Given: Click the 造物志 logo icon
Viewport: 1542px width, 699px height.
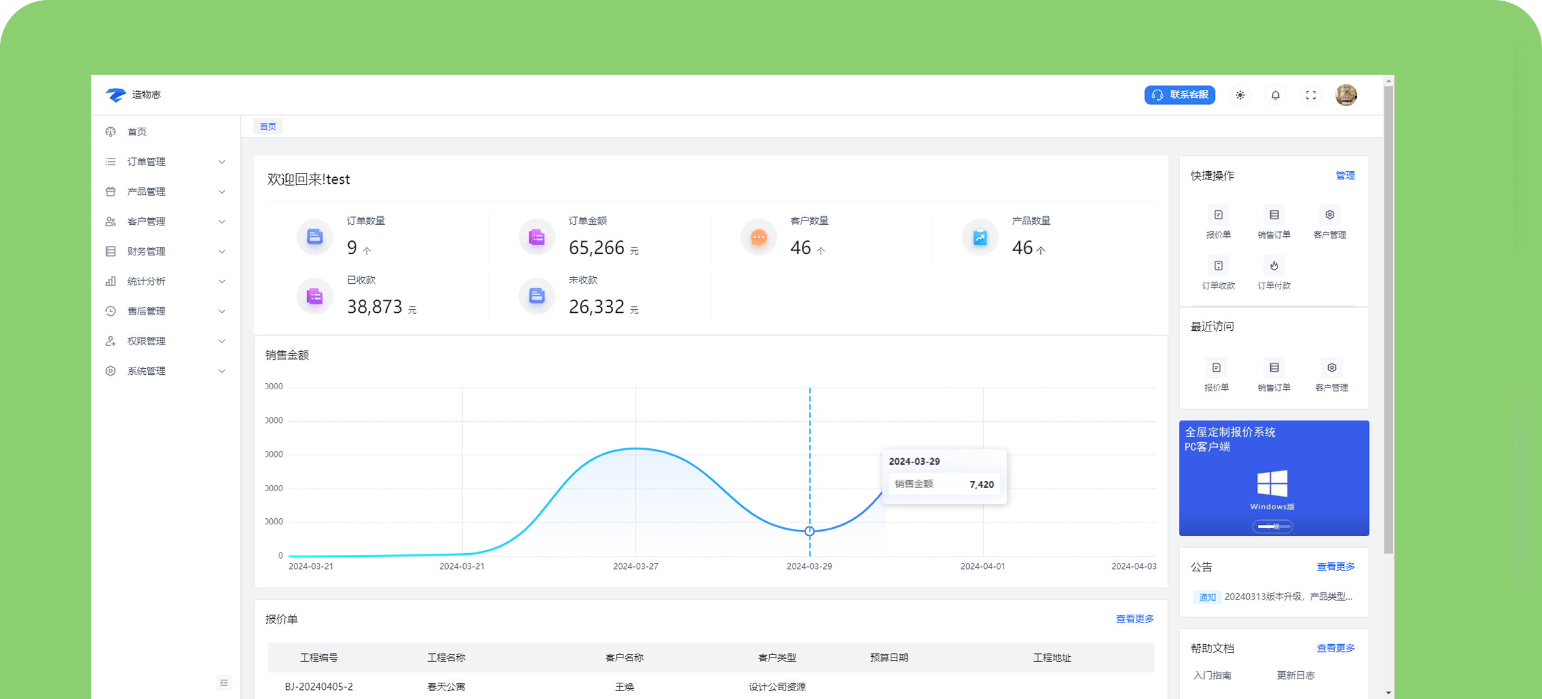Looking at the screenshot, I should [116, 95].
